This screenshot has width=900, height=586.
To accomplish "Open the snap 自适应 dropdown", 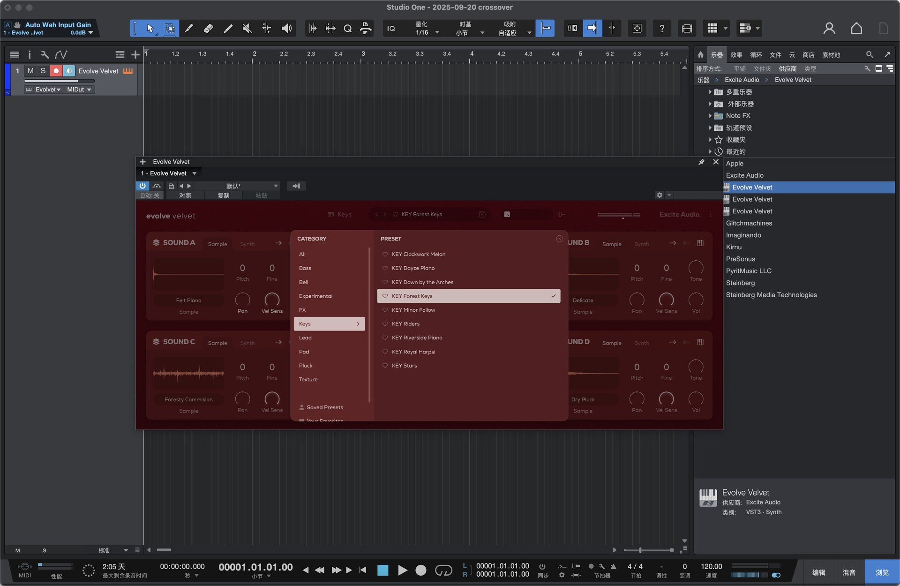I will [x=514, y=32].
